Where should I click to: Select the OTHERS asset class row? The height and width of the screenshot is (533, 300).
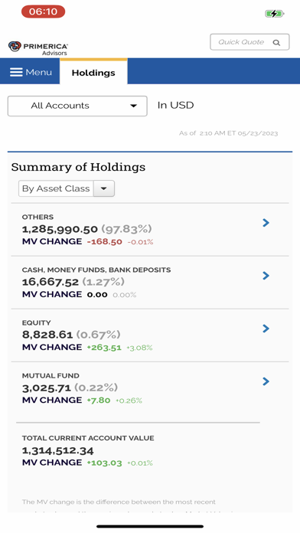(150, 230)
